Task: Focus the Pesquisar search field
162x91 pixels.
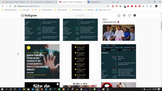Action: click(x=80, y=15)
